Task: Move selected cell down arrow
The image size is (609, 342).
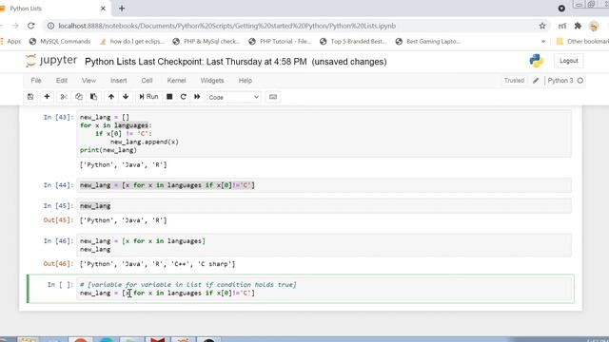Action: coord(126,97)
